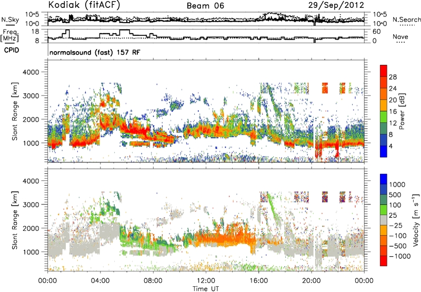Click the left '10^5' noise axis label
The width and height of the screenshot is (421, 292).
coord(32,15)
